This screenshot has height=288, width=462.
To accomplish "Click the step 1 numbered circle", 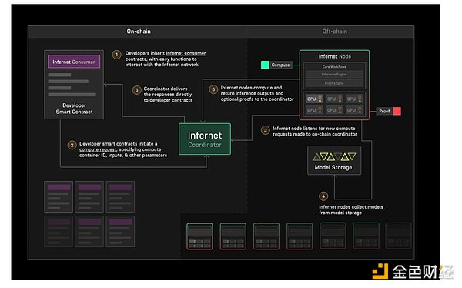I will click(x=117, y=55).
